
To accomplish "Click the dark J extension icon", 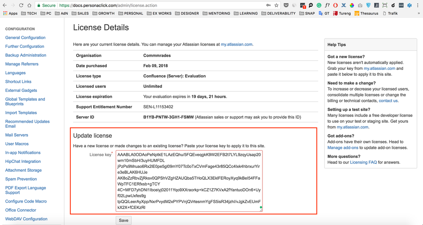I will (376, 5).
